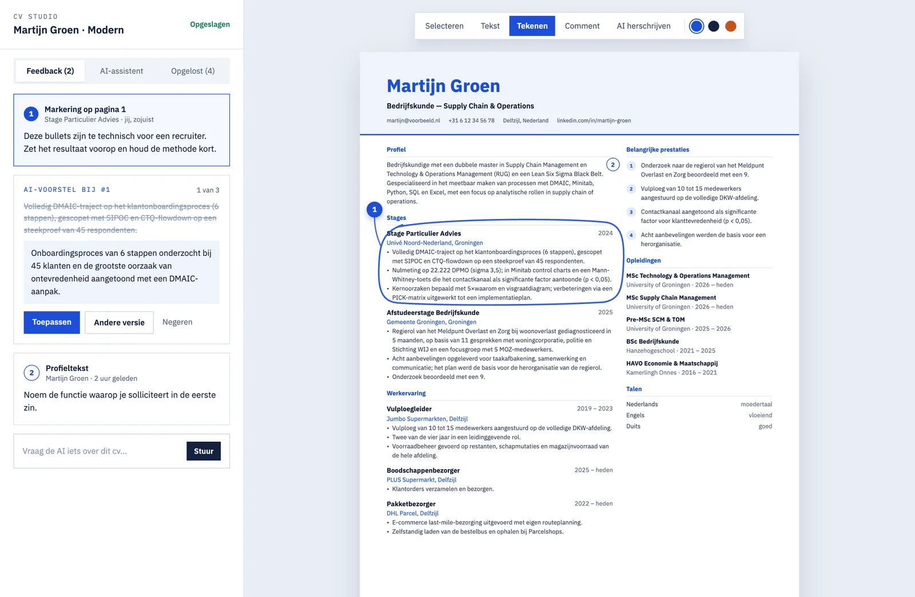915x597 pixels.
Task: Click the '1 van 3' suggestion counter
Action: tap(208, 190)
